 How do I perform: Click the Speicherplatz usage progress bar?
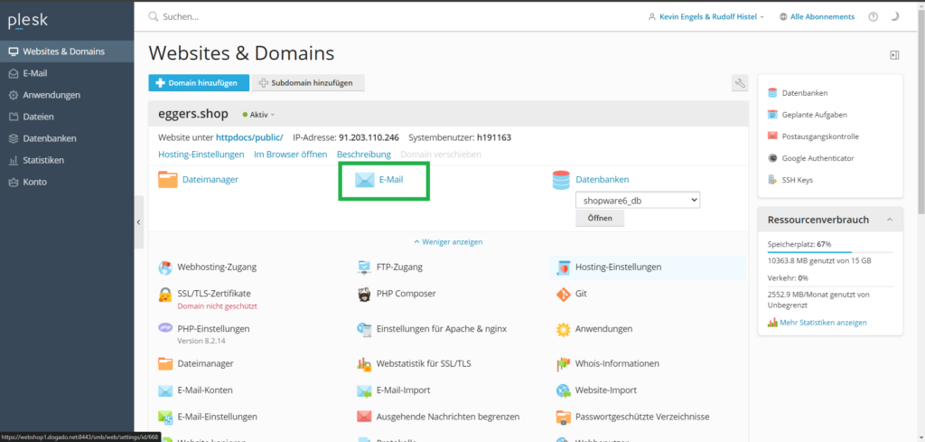[x=830, y=252]
